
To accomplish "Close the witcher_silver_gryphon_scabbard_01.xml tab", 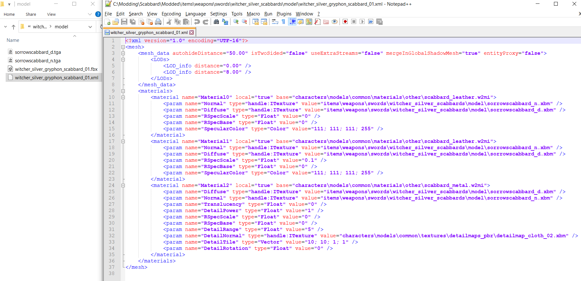I will (x=191, y=32).
